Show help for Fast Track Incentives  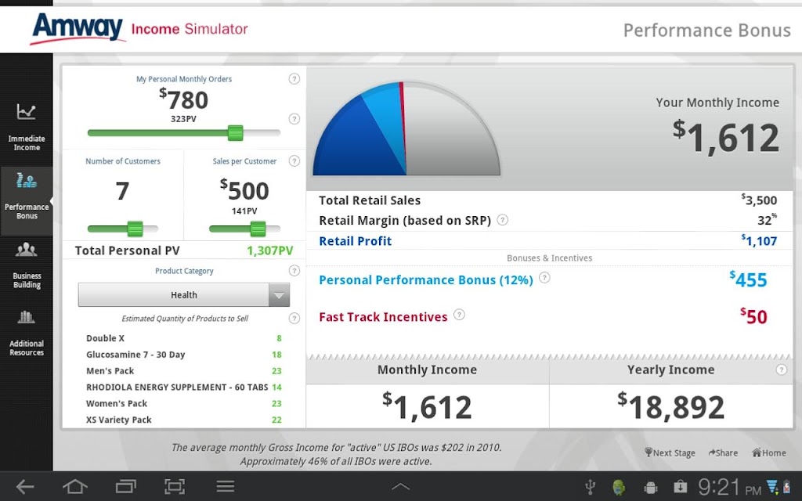pos(459,315)
